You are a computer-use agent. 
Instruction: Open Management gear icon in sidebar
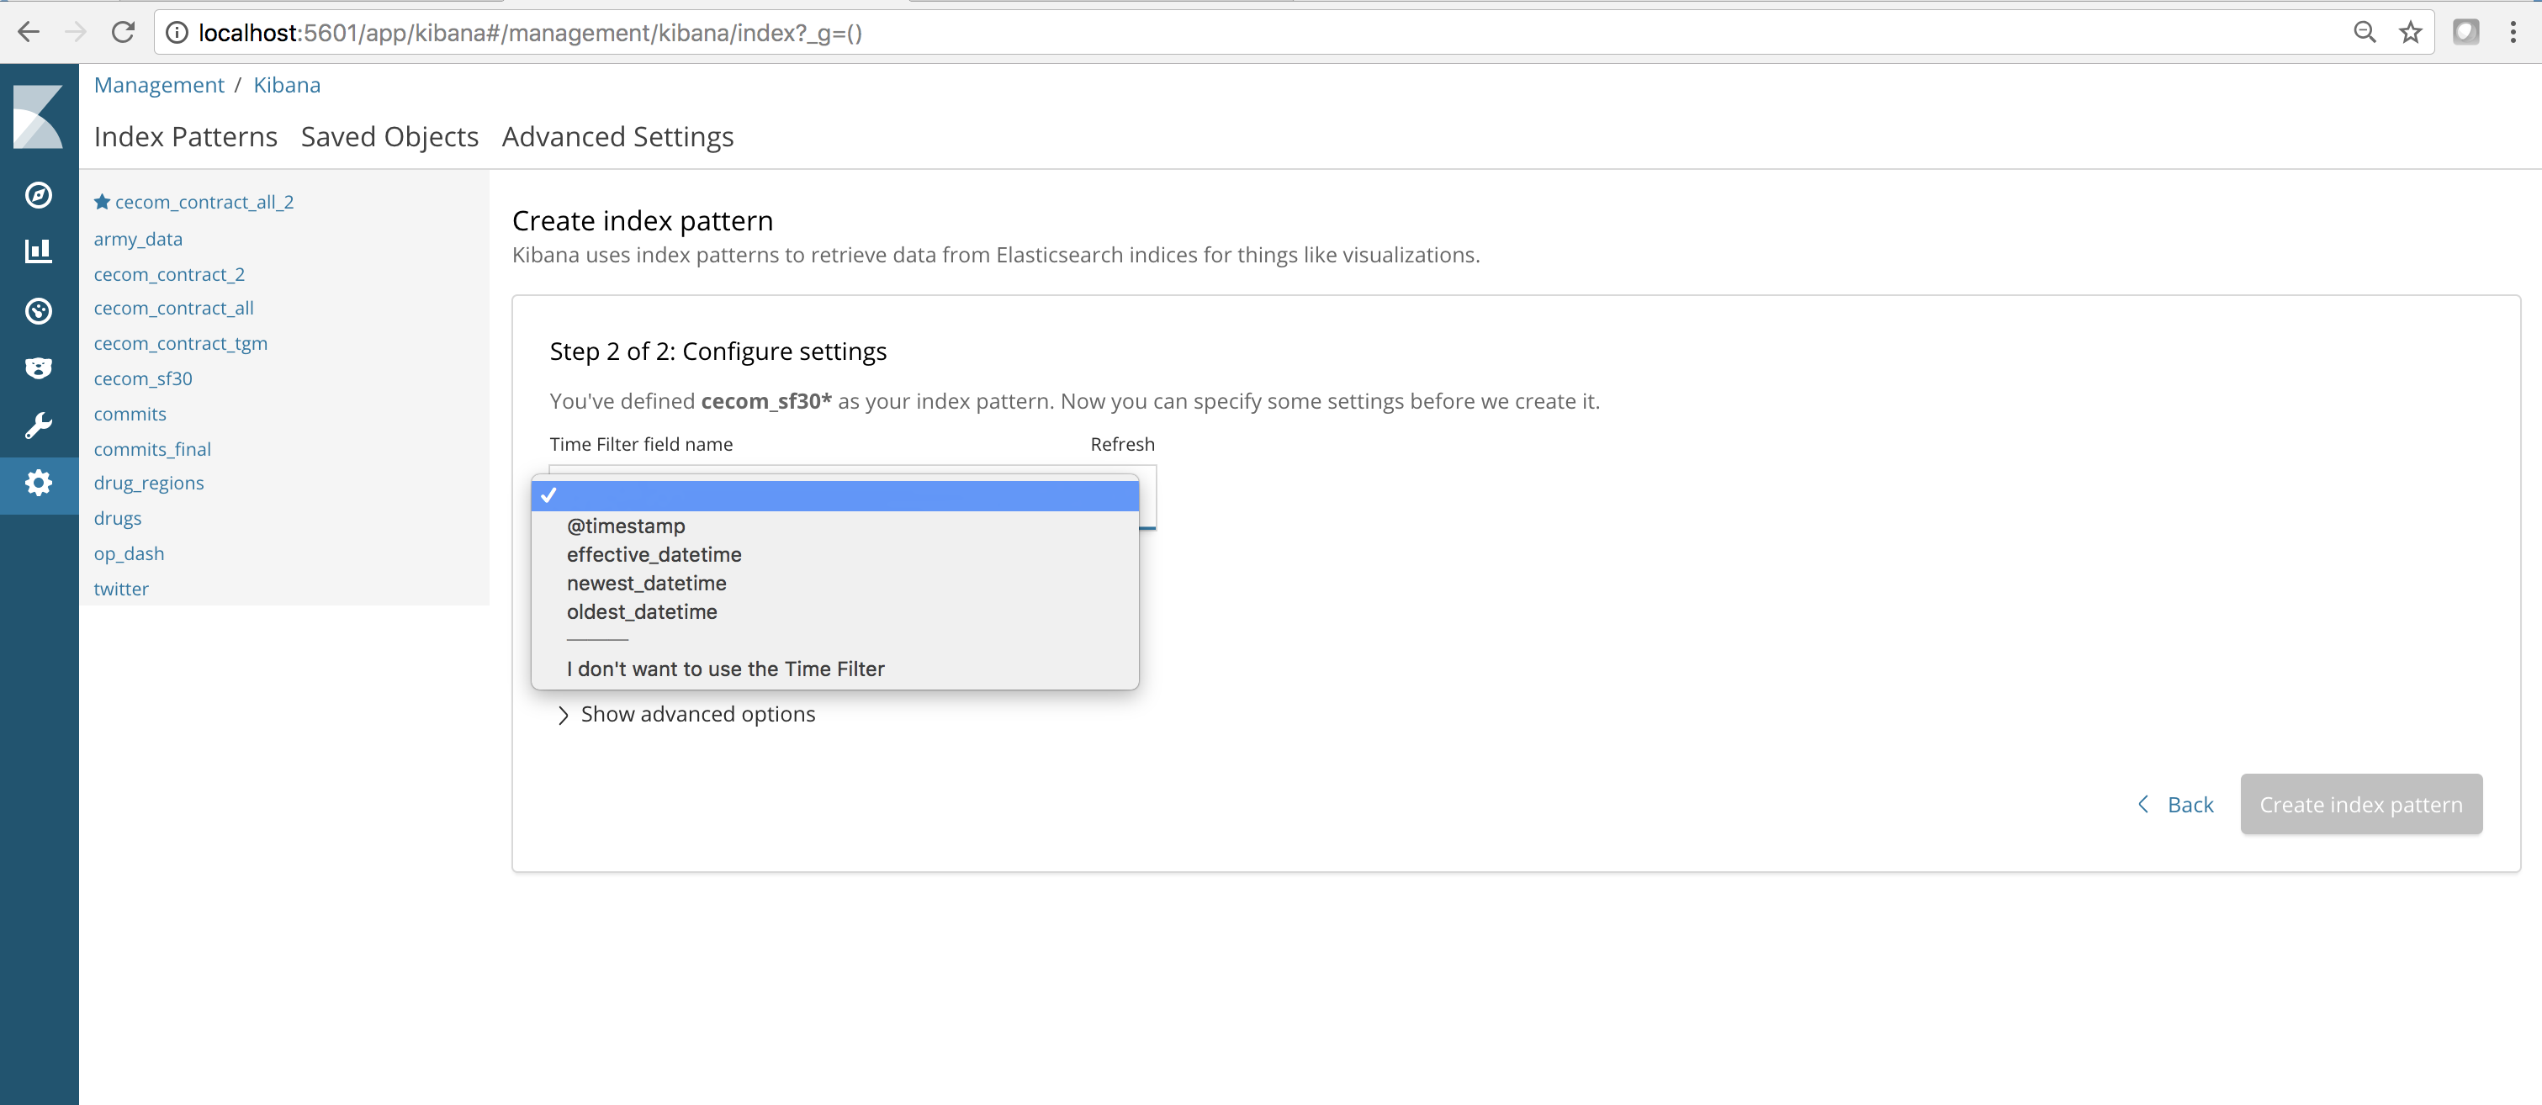[39, 484]
